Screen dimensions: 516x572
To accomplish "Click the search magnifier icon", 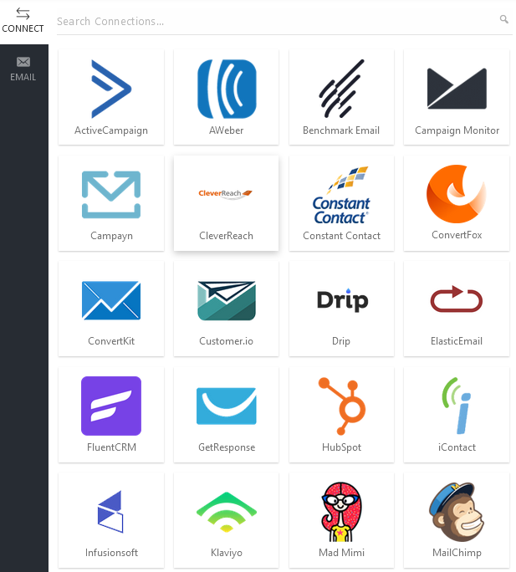I will tap(504, 19).
